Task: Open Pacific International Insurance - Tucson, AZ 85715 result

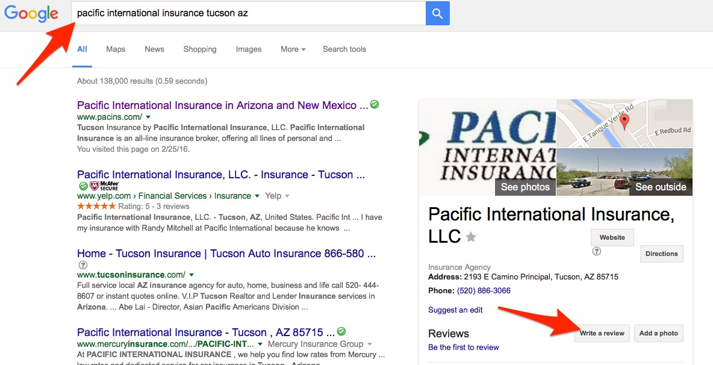Action: pyautogui.click(x=206, y=332)
